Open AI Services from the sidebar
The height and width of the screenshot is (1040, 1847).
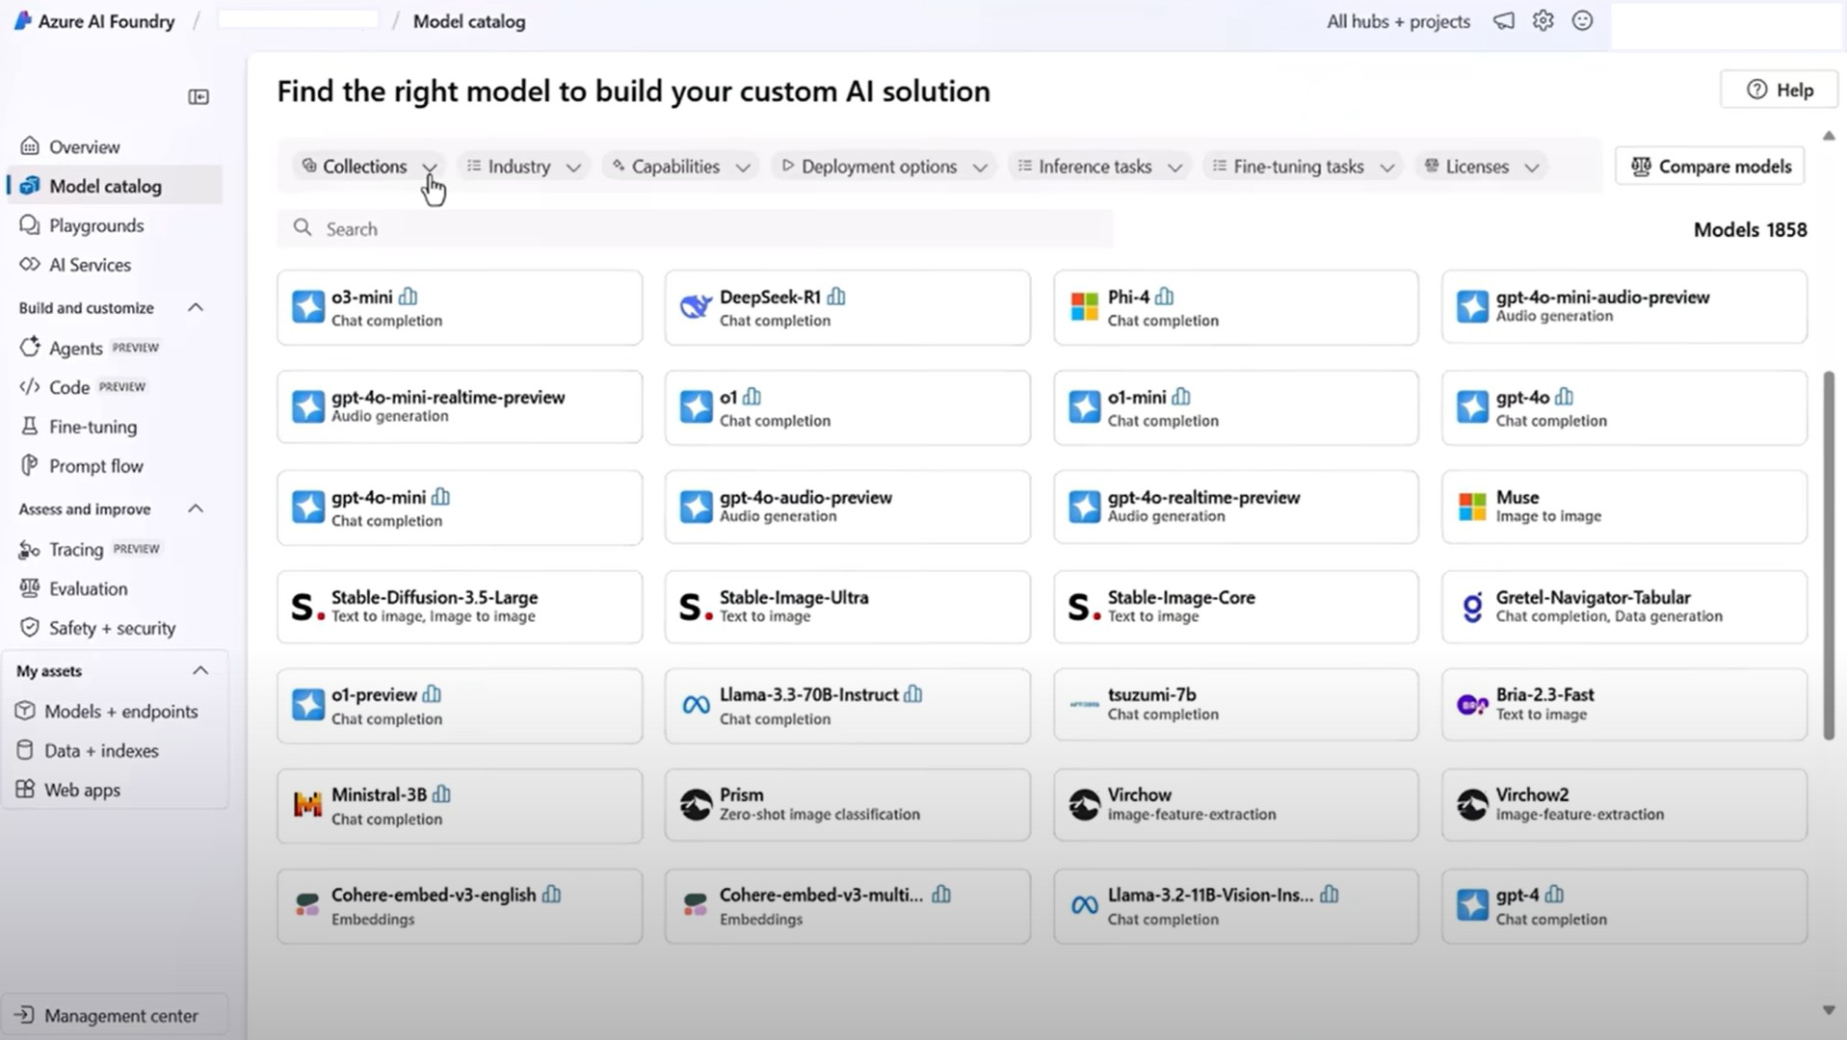tap(90, 265)
